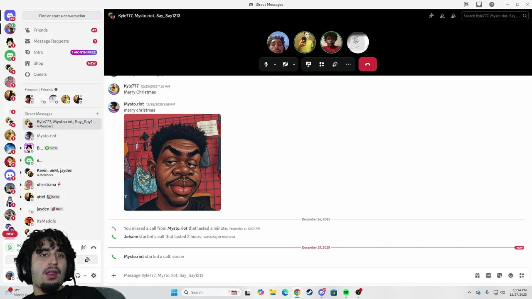The width and height of the screenshot is (532, 299).
Task: Open ItsMaddie direct message
Action: pyautogui.click(x=62, y=221)
